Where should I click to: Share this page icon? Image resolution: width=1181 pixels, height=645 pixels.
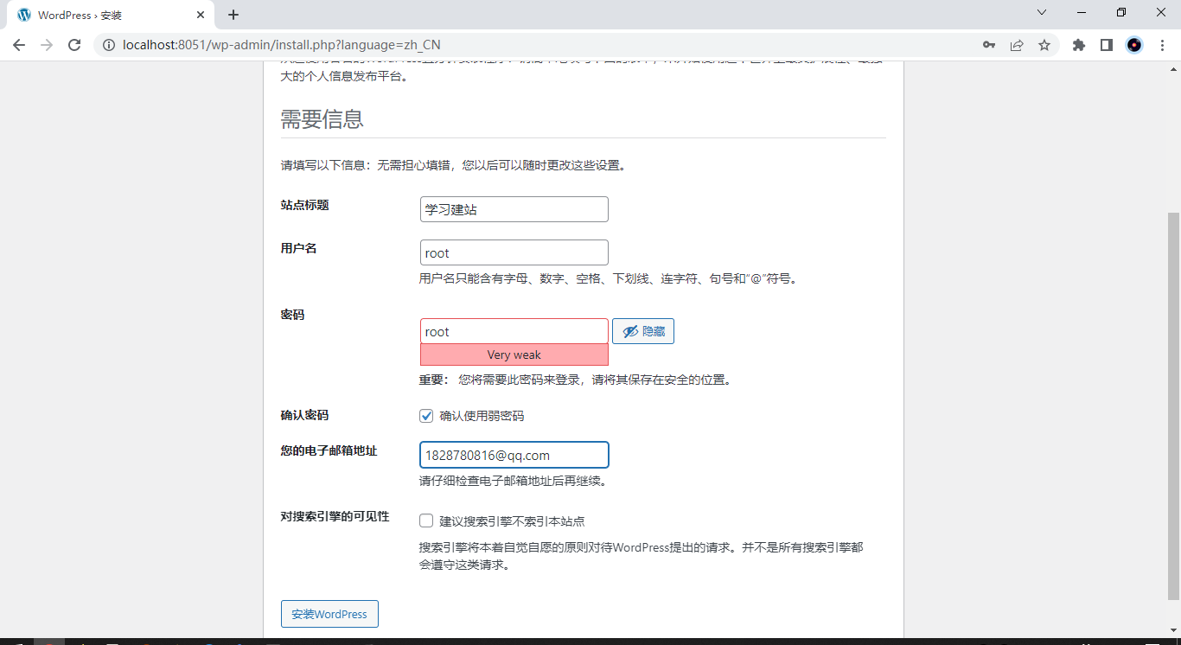click(x=1017, y=45)
